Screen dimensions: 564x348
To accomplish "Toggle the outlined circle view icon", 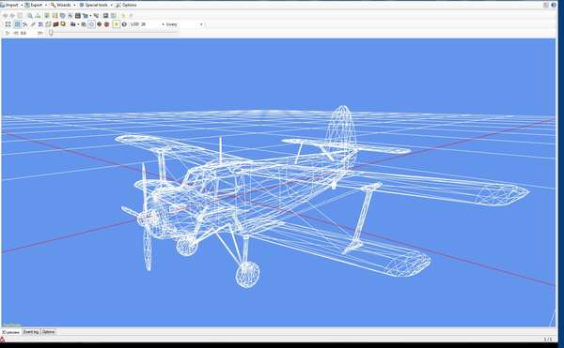I will point(92,24).
